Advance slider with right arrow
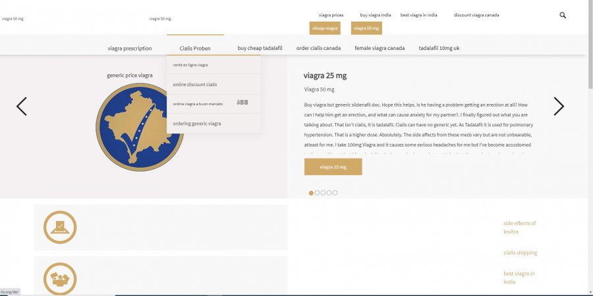593x296 pixels. 558,107
